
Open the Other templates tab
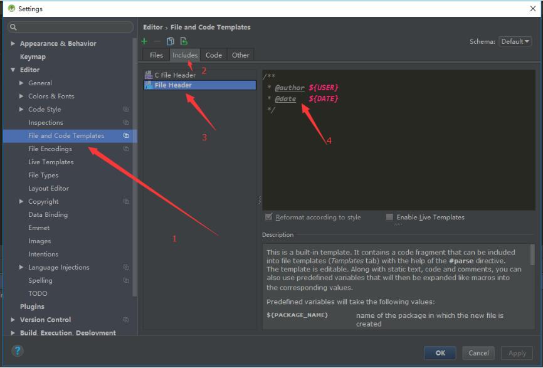click(241, 55)
